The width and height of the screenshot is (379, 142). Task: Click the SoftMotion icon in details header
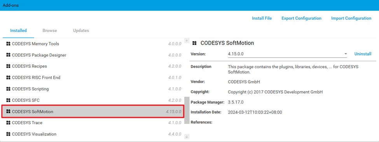[194, 43]
